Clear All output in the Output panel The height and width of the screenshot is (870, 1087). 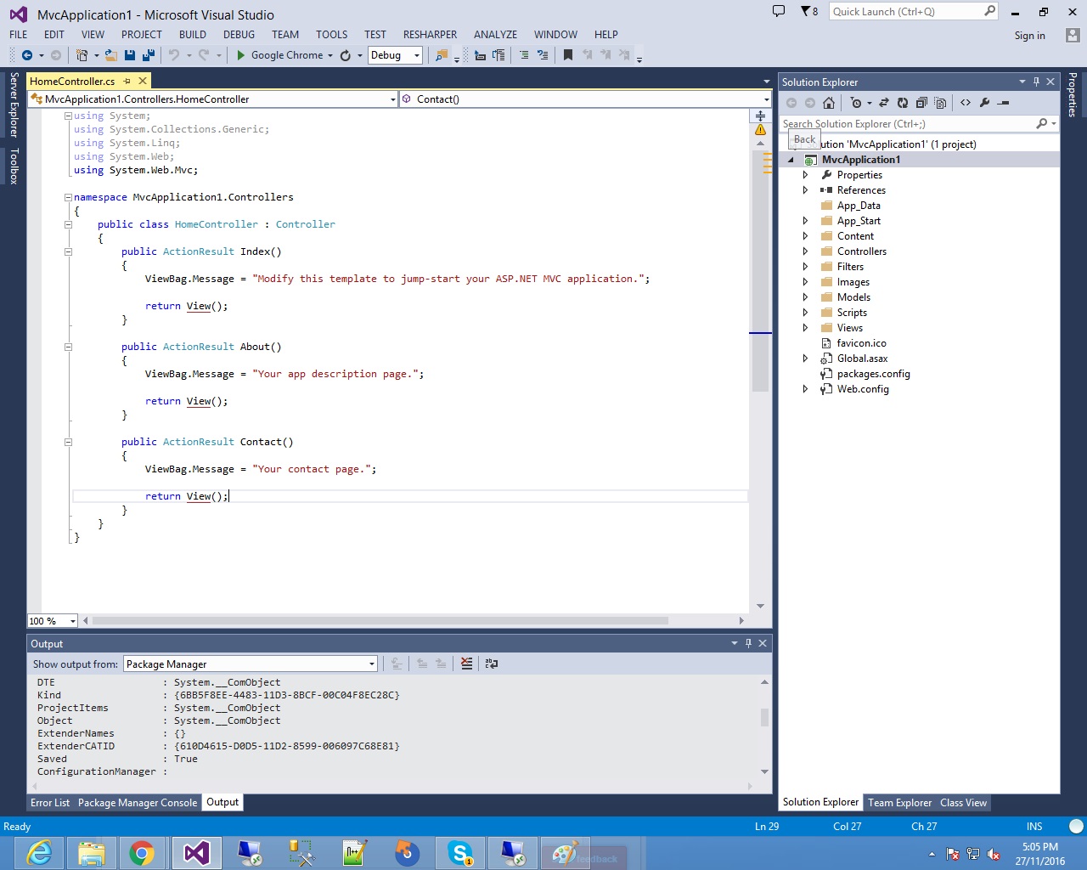point(466,664)
